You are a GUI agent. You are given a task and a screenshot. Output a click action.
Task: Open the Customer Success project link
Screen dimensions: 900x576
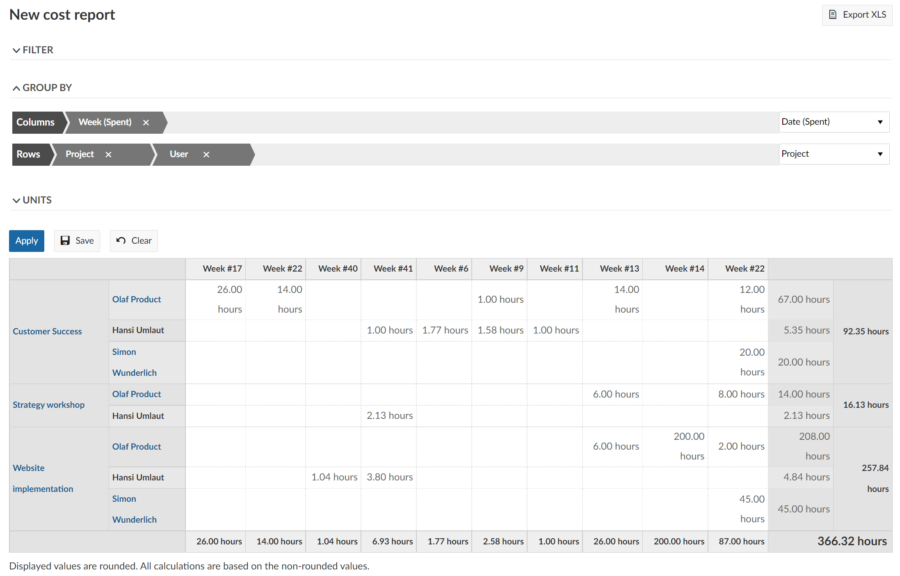(x=47, y=331)
